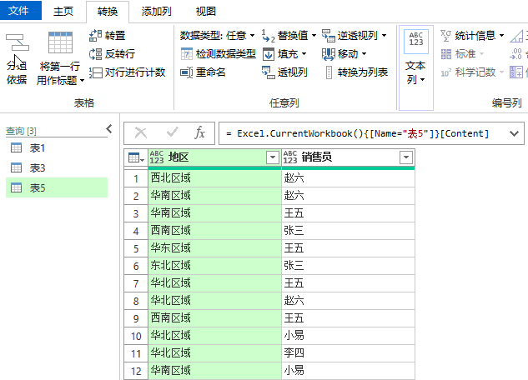
Task: Click the 逆透视列 unpivot icon
Action: (x=328, y=35)
